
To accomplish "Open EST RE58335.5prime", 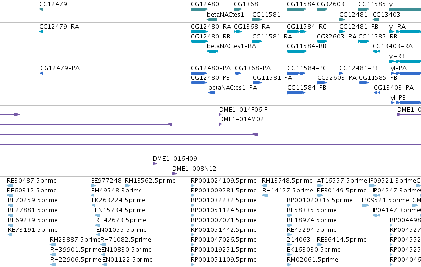I will [x=312, y=210].
